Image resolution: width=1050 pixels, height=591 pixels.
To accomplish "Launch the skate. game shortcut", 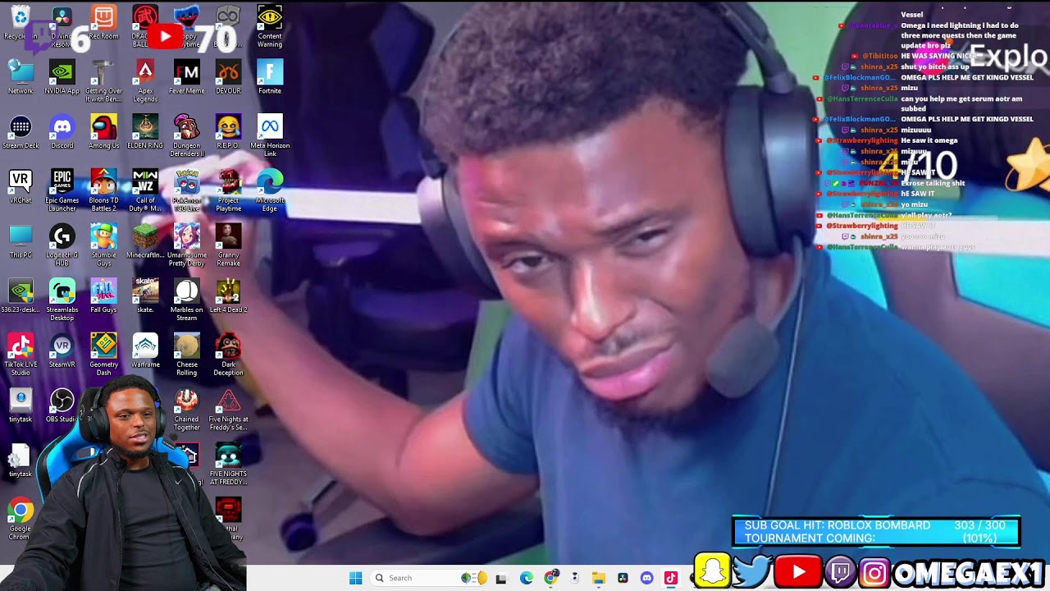I will [145, 296].
